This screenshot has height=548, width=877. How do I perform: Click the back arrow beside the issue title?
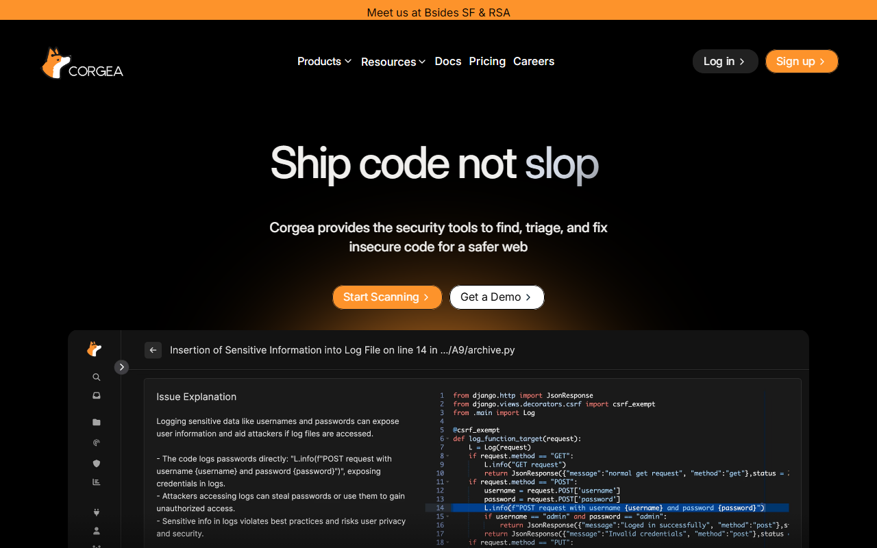153,350
